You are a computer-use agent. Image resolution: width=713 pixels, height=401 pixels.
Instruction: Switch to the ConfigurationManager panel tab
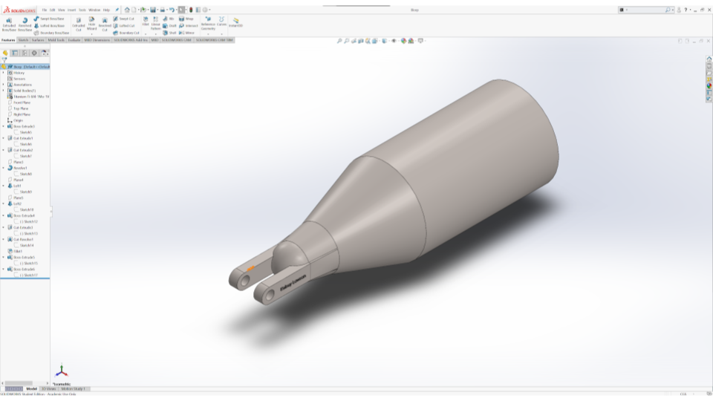pyautogui.click(x=25, y=53)
